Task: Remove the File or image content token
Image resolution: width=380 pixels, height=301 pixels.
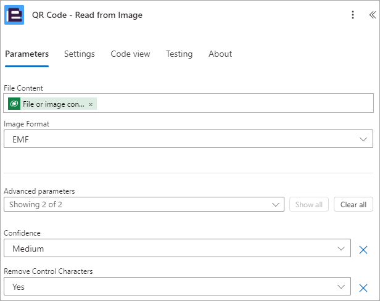Action: tap(91, 104)
